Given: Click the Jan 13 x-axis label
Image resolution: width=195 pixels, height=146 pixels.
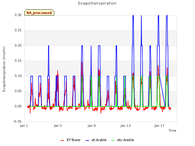Looking at the screenshot, I should (126, 126).
